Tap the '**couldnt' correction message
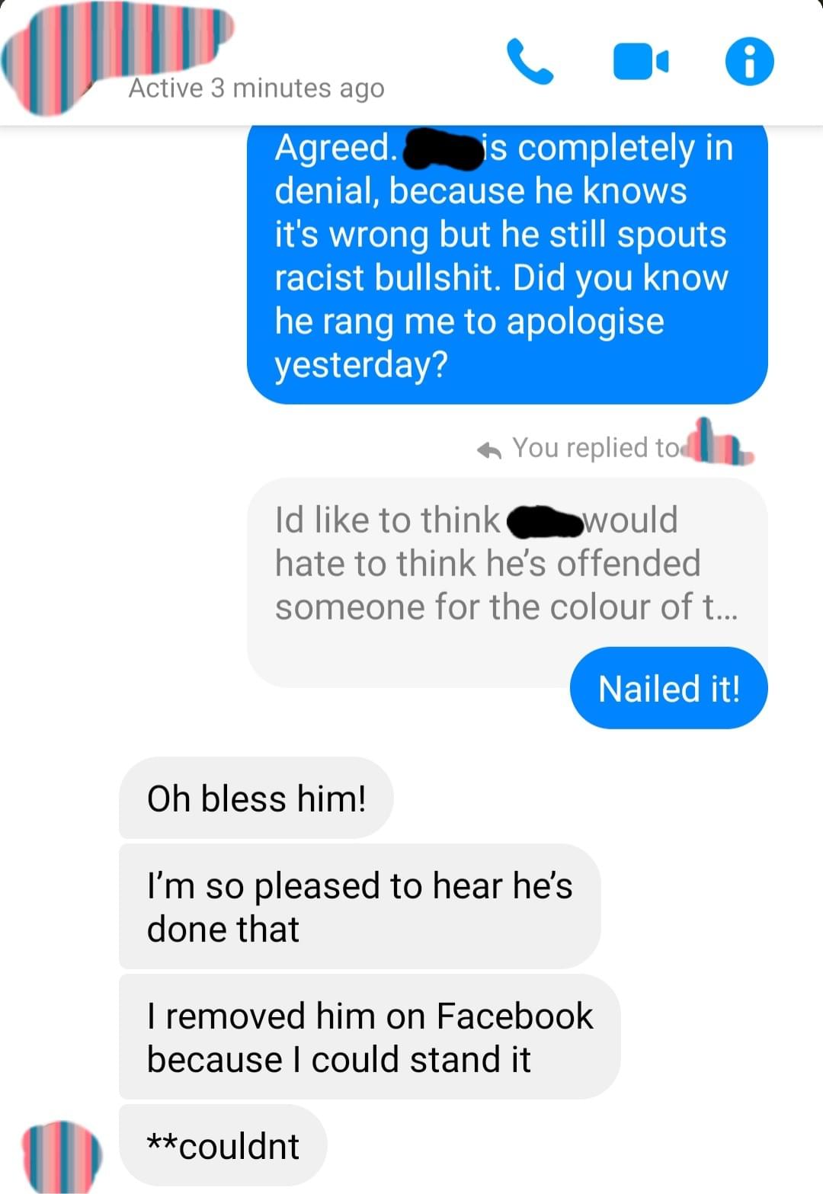823x1194 pixels. pos(223,1145)
